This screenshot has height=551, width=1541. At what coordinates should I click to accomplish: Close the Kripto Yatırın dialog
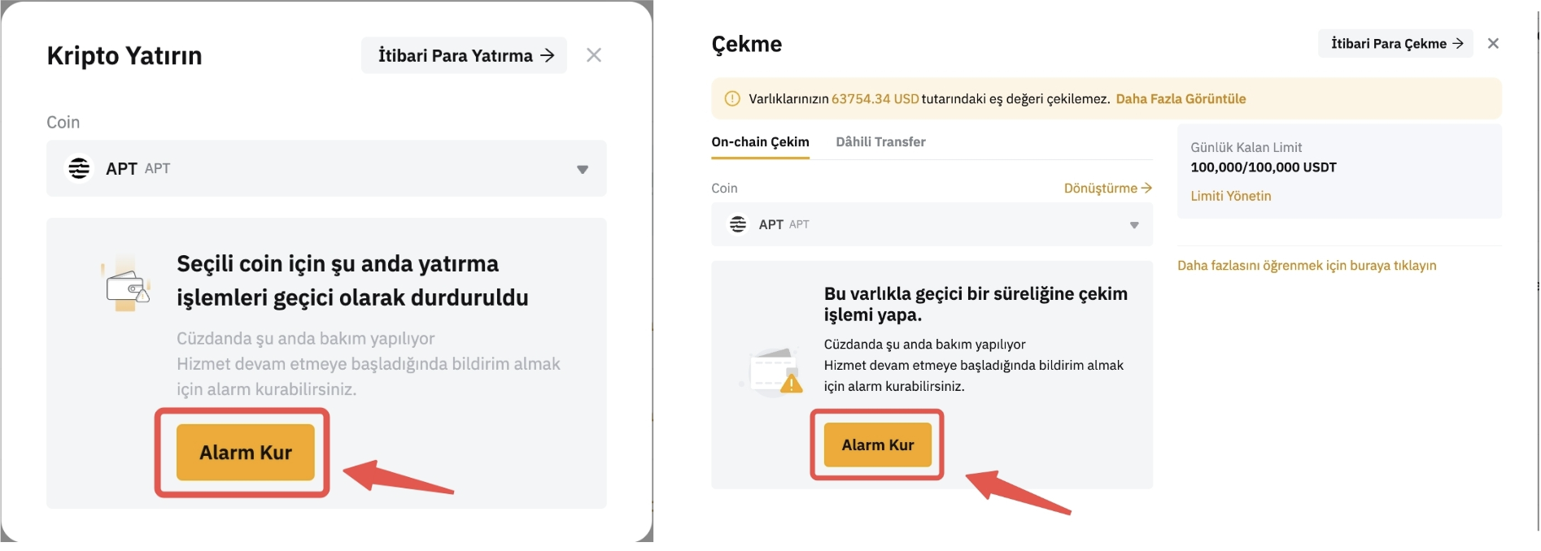pyautogui.click(x=594, y=55)
